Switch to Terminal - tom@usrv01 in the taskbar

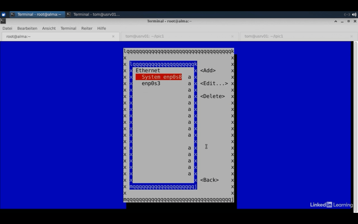(x=93, y=14)
